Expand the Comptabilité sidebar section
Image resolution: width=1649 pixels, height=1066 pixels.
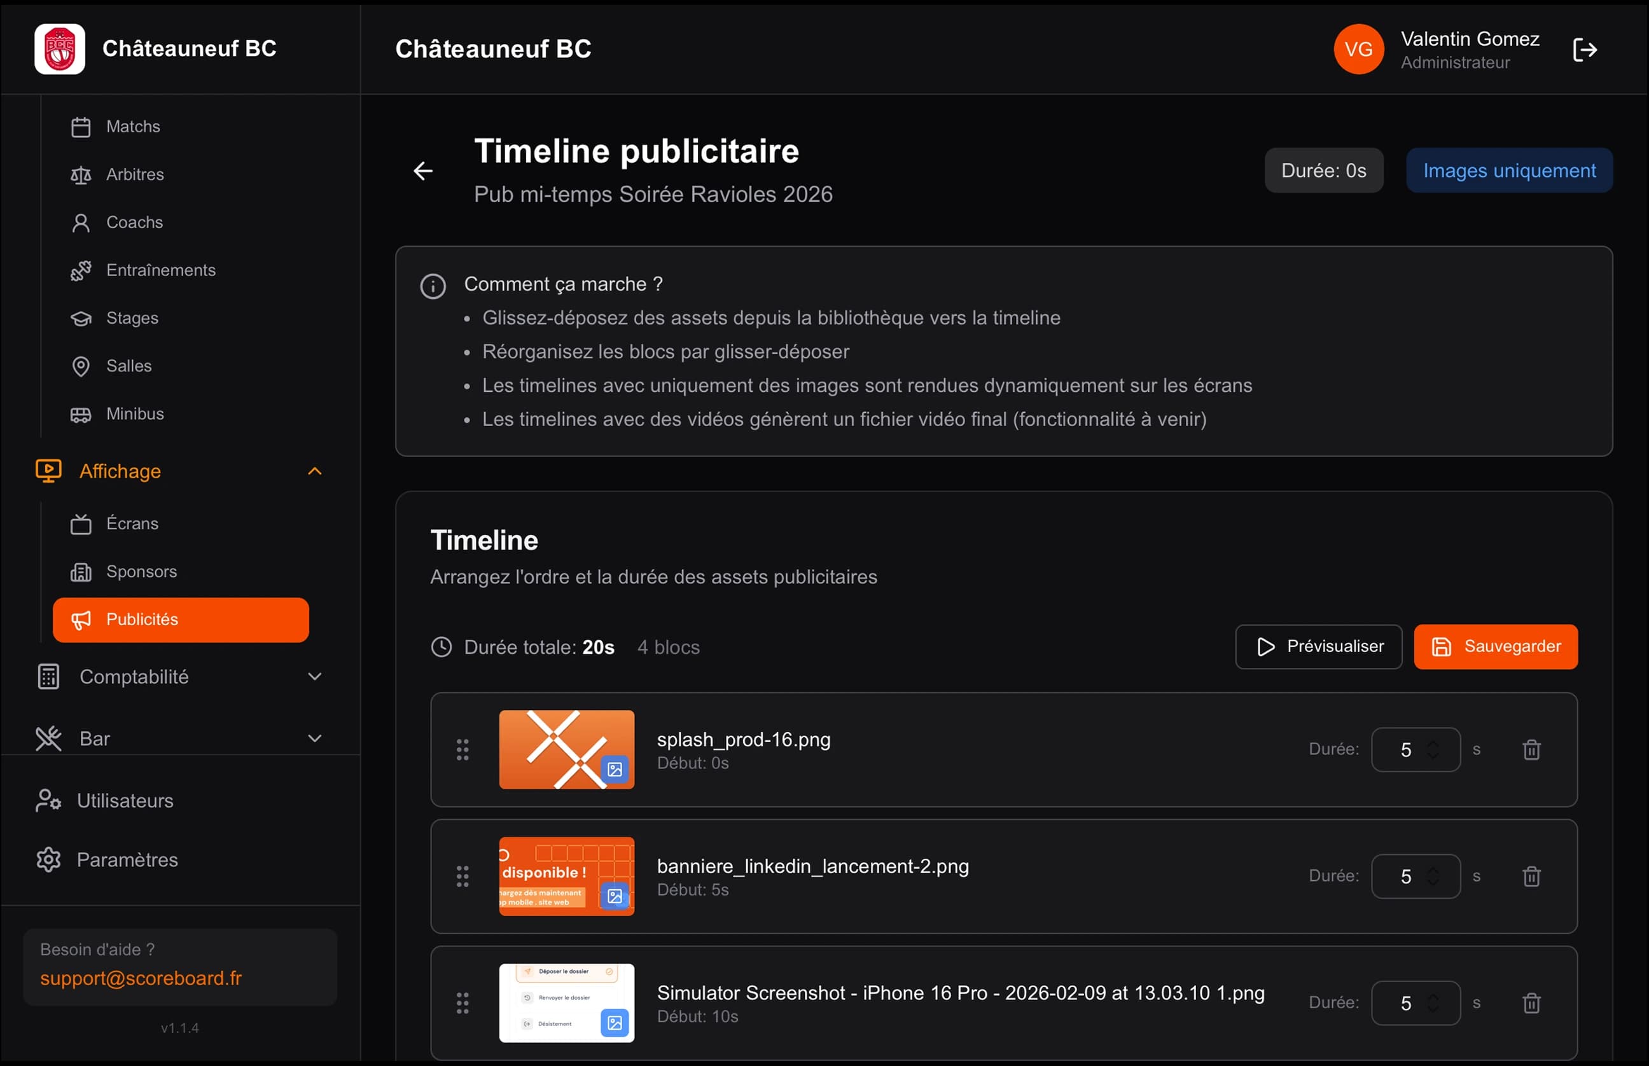point(314,677)
